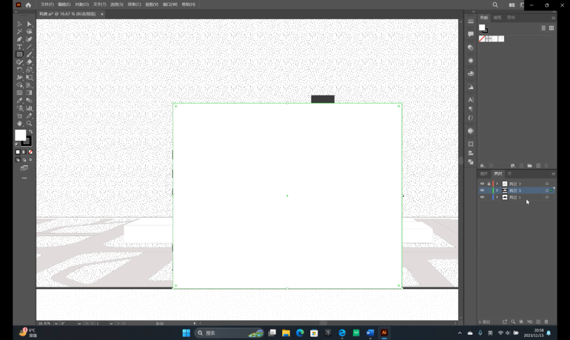Select the Shape Builder tool

pyautogui.click(x=20, y=85)
